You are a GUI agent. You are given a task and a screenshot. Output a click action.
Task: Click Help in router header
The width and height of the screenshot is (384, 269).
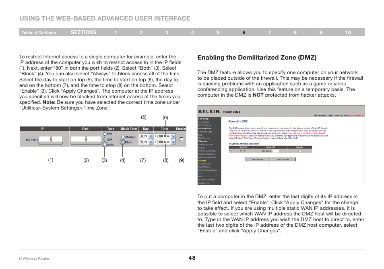click(323, 116)
